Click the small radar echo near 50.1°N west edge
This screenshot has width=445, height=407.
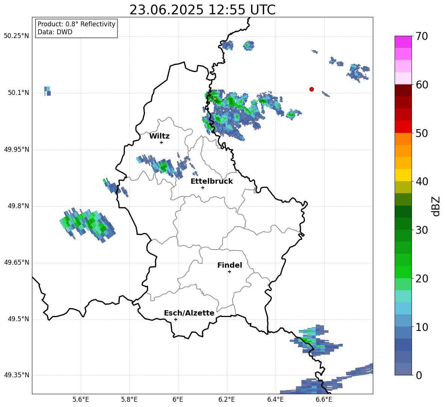pos(47,91)
